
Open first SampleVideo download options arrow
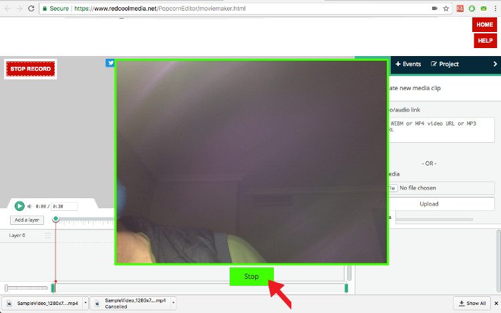(x=86, y=303)
